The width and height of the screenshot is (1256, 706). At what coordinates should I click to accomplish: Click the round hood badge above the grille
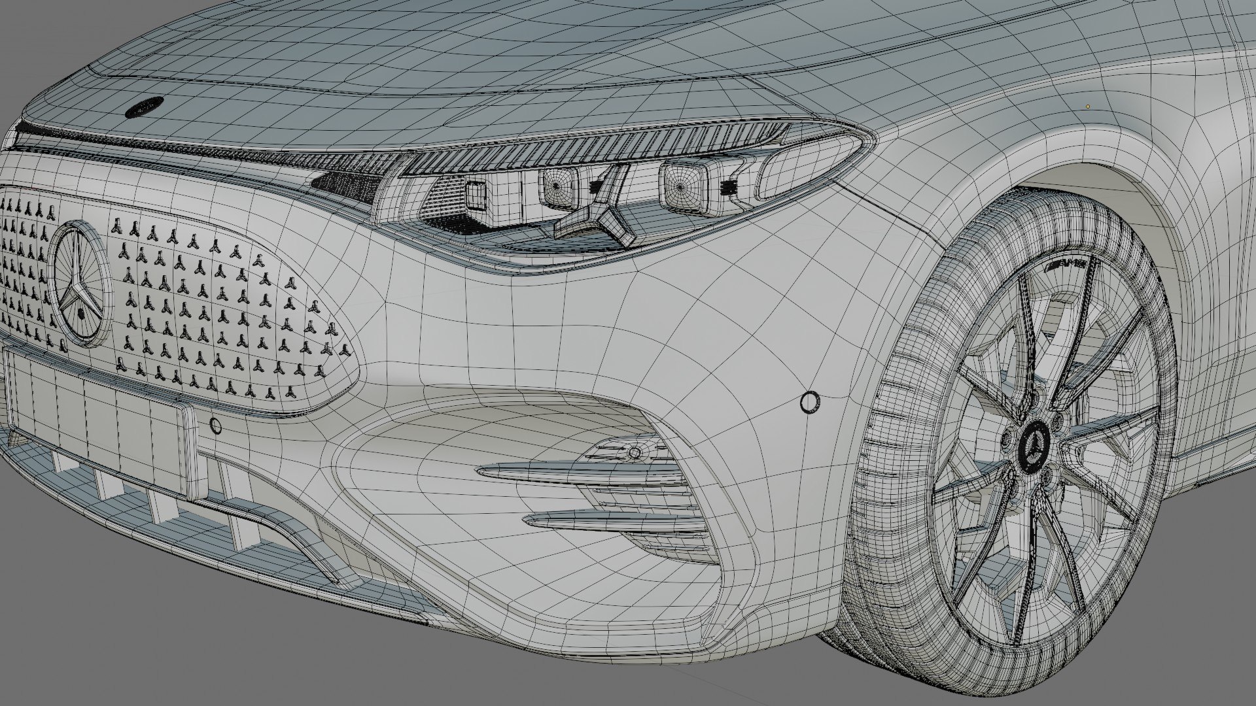pos(143,107)
